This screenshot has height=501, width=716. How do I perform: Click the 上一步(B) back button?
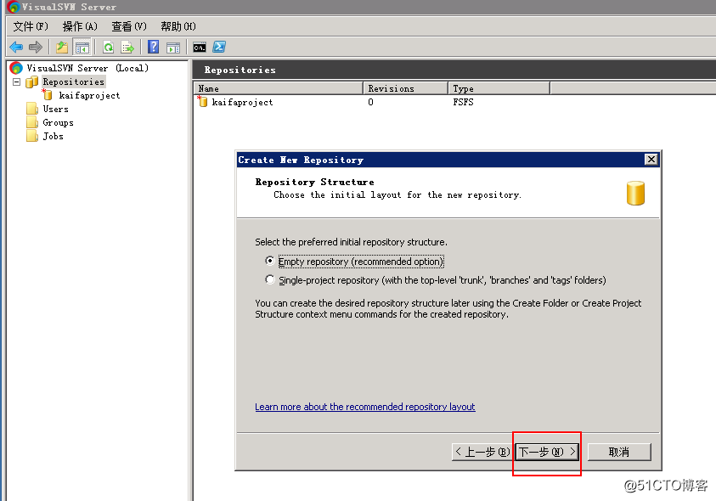[x=482, y=452]
